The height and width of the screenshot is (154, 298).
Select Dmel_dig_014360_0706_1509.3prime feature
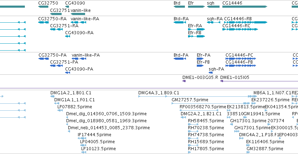click(67, 117)
